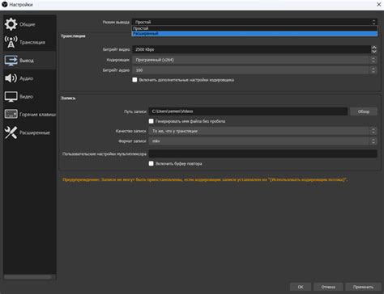Switch to the Трансляция settings tab
The width and height of the screenshot is (384, 294).
pos(30,42)
